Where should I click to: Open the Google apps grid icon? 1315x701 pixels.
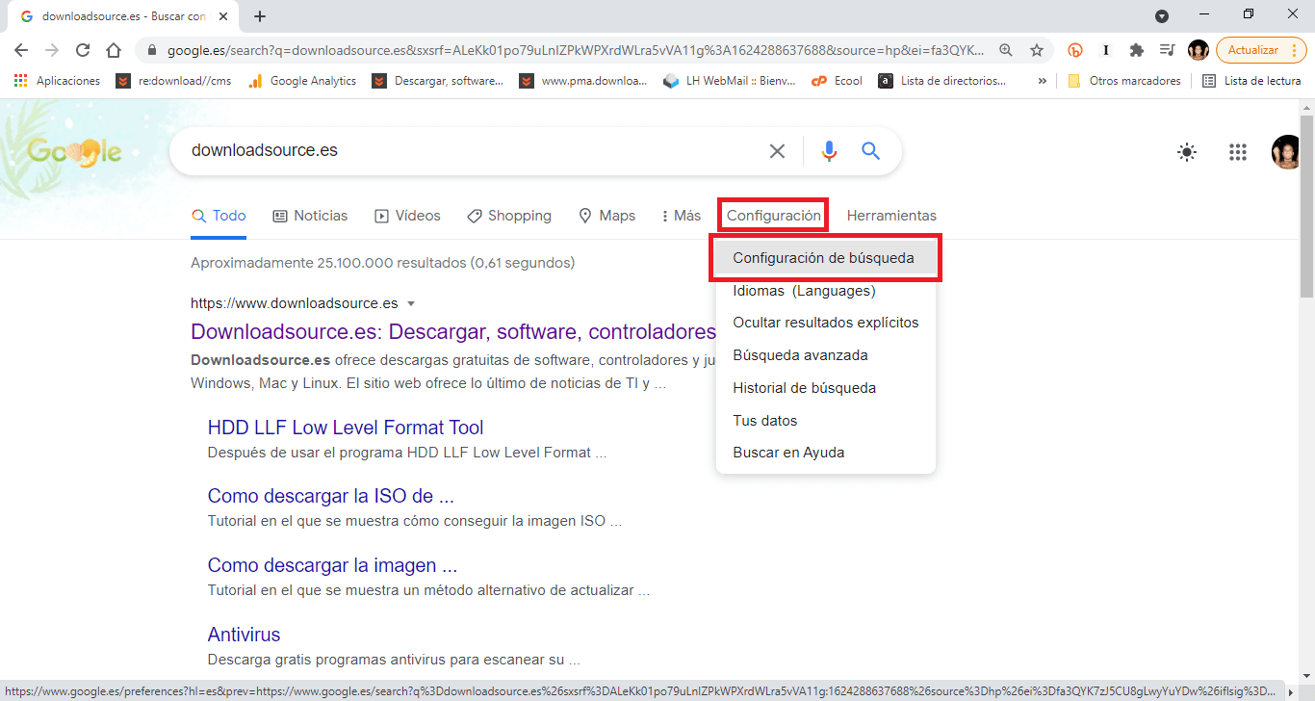click(1238, 152)
